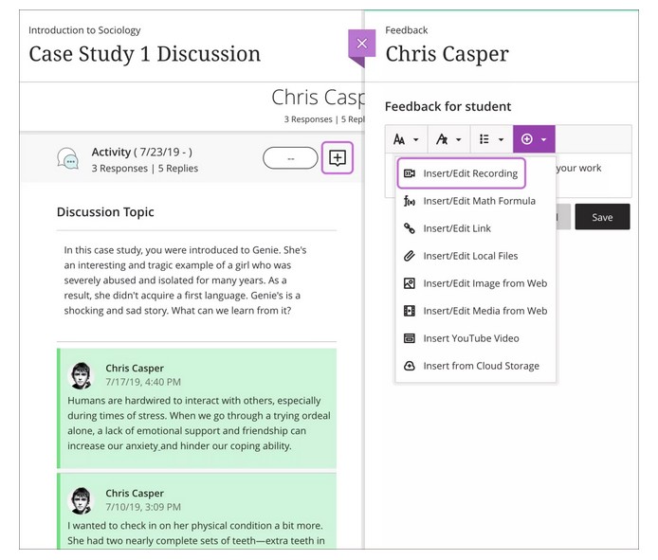Click Chris Casper's name on 7/10/19 post
The height and width of the screenshot is (560, 658).
[135, 493]
